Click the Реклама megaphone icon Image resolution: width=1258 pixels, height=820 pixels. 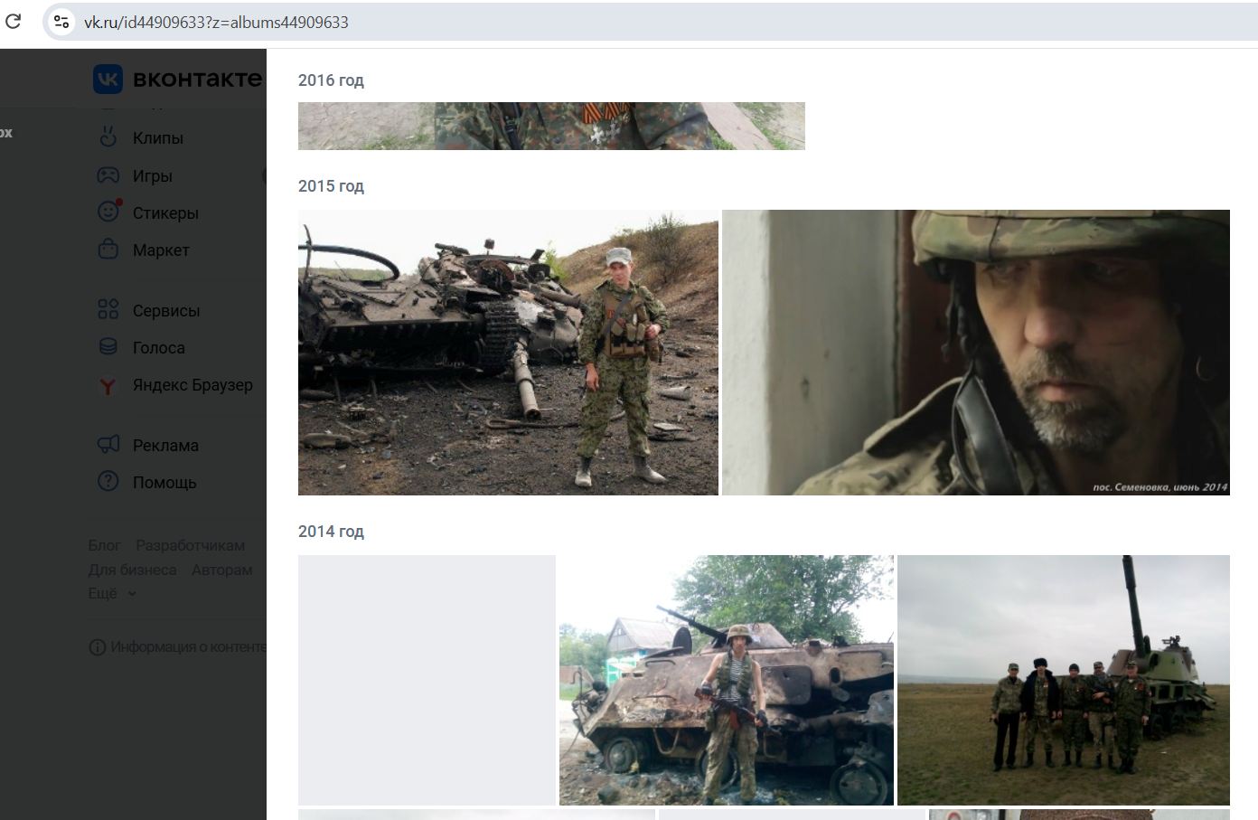pyautogui.click(x=108, y=445)
